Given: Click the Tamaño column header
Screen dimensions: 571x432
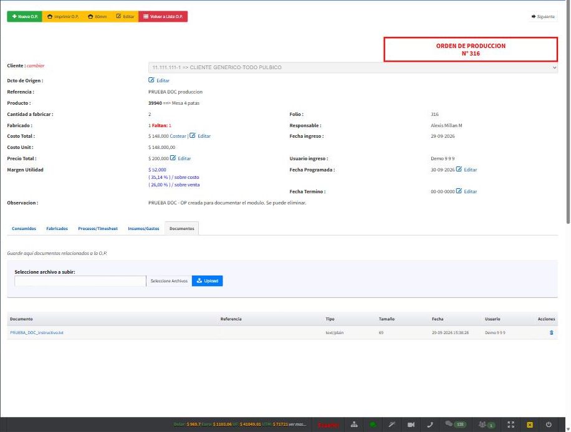Looking at the screenshot, I should pyautogui.click(x=386, y=319).
